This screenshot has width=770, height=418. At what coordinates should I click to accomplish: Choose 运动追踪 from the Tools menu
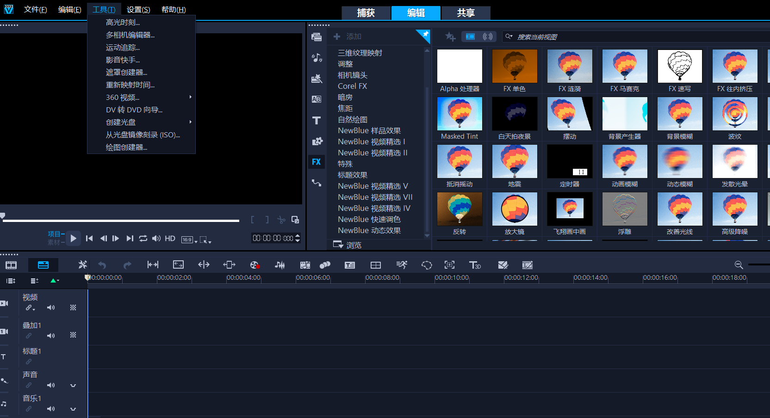[123, 48]
